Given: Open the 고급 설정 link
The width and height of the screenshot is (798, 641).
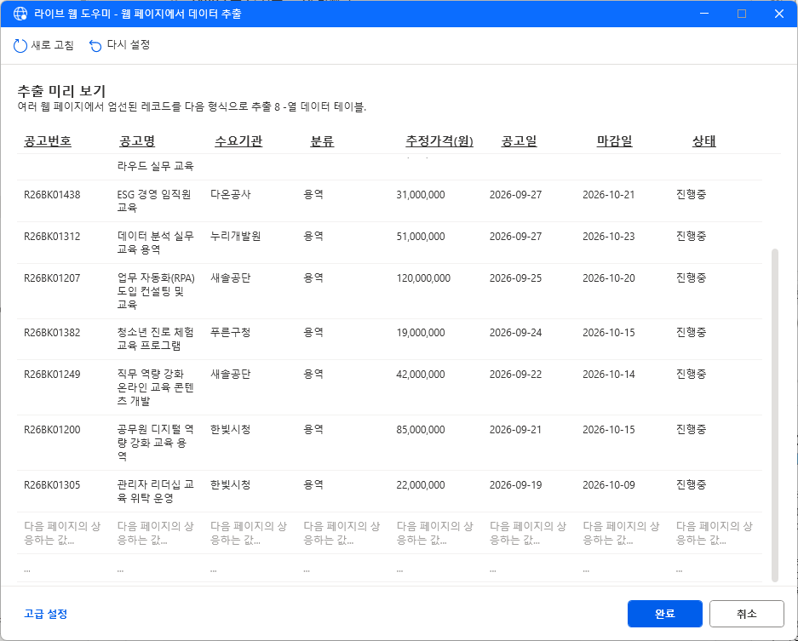Looking at the screenshot, I should [x=45, y=614].
